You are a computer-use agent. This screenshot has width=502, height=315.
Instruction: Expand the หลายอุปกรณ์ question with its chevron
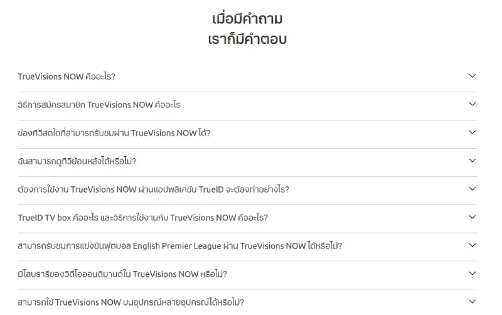click(473, 302)
